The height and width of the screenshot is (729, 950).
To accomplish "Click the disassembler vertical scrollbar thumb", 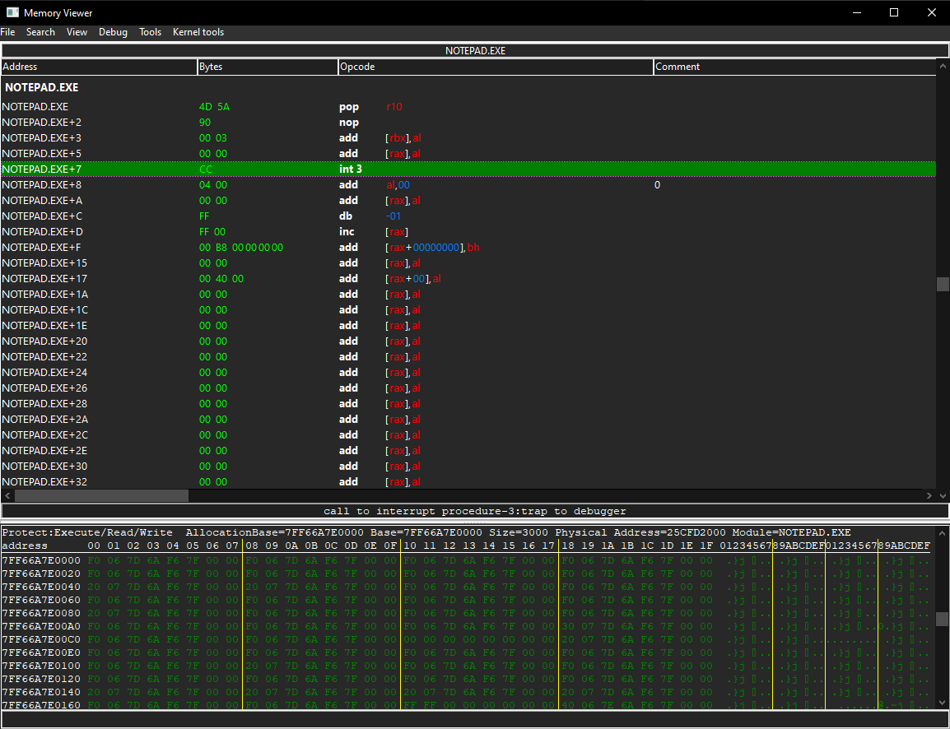I will (x=943, y=284).
